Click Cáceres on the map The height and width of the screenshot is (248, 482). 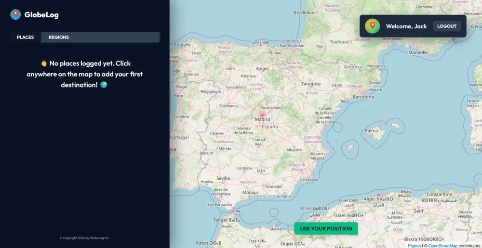point(216,133)
